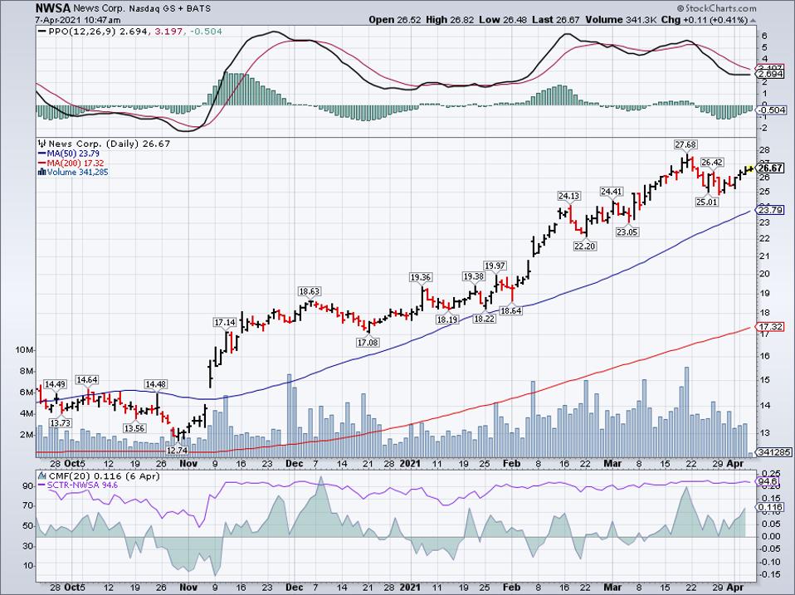The image size is (795, 595).
Task: Click the 341285 volume tag on the right axis
Action: pyautogui.click(x=773, y=452)
